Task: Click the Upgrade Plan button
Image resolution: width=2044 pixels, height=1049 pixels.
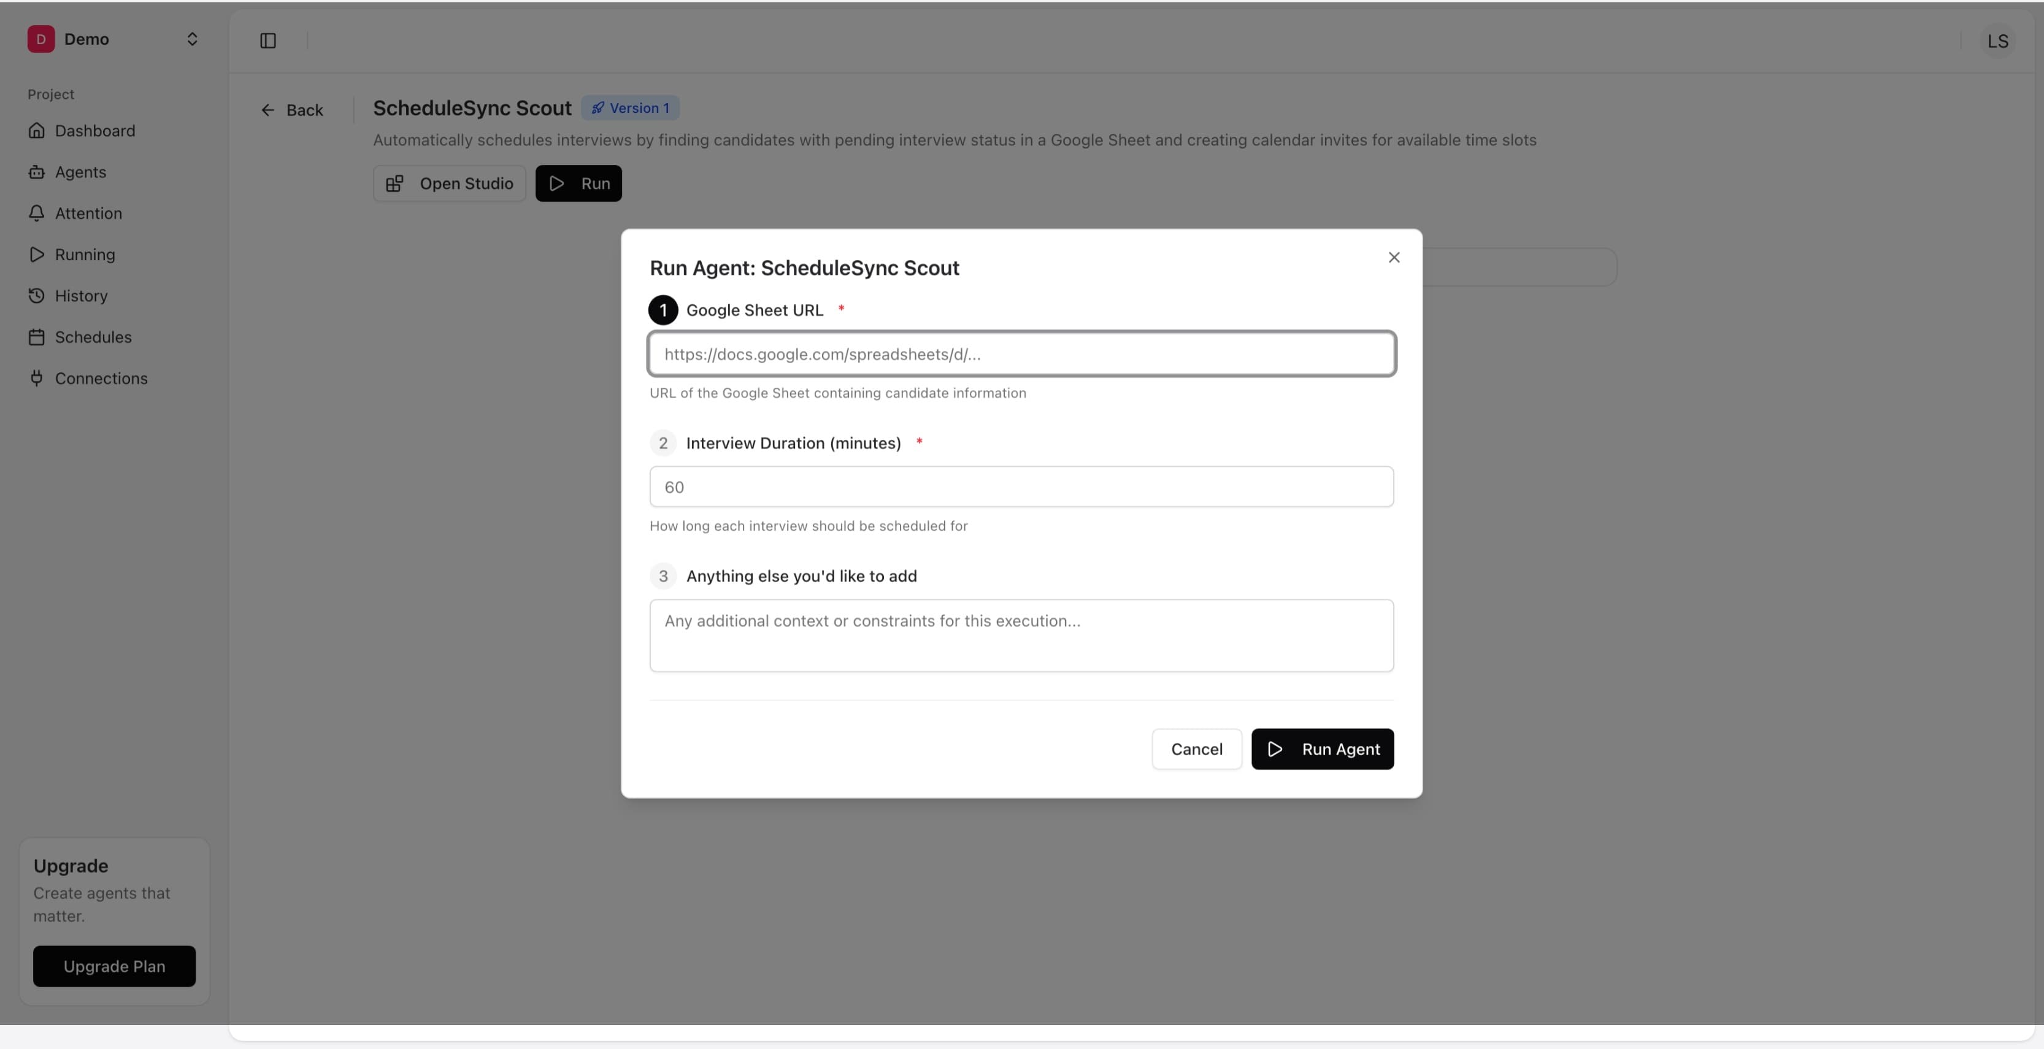Action: (114, 966)
